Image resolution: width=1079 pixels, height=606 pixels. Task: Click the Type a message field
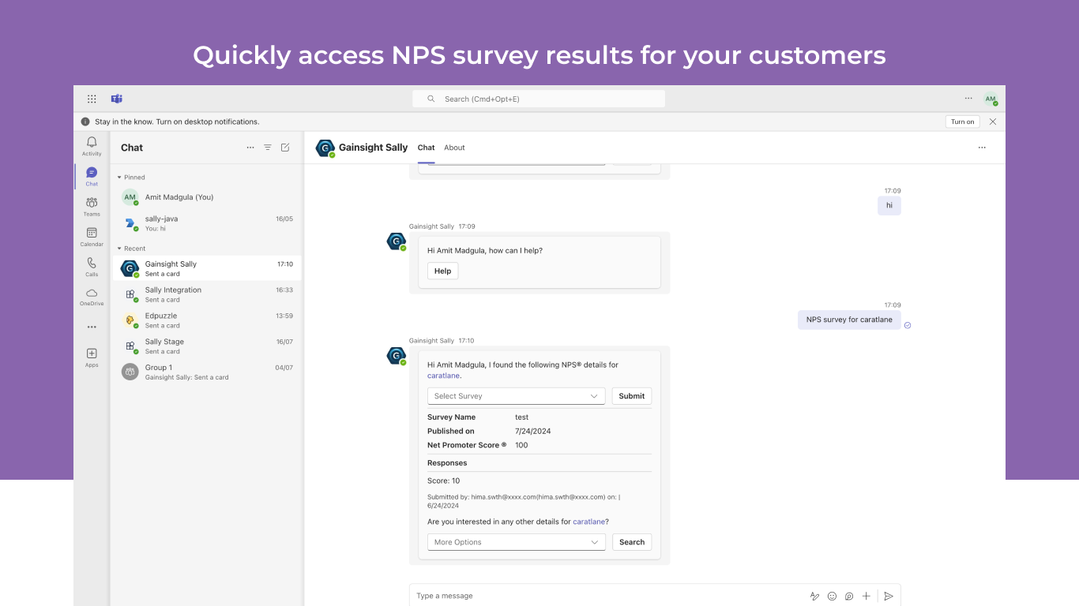[600, 596]
